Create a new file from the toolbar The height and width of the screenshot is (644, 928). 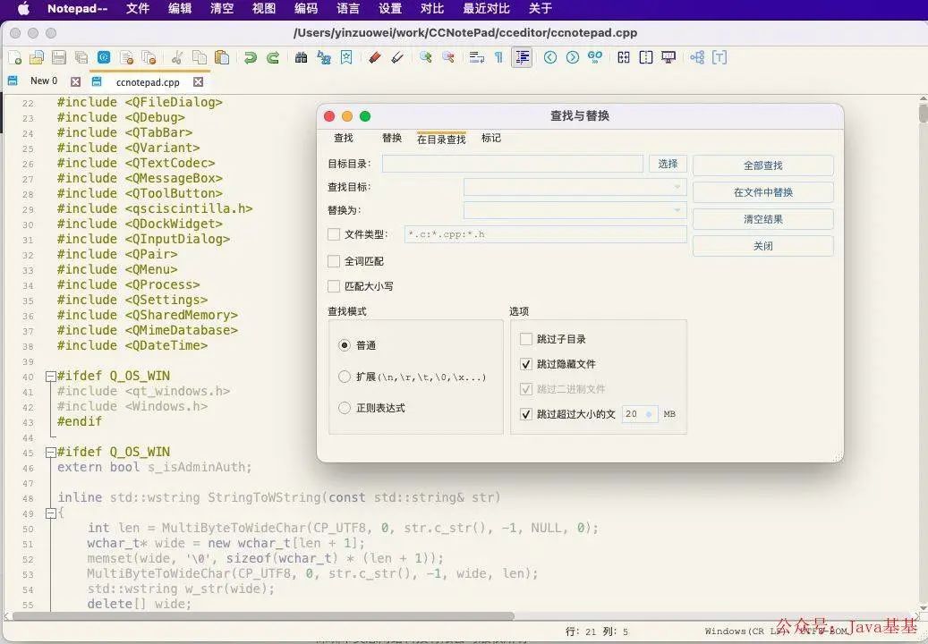[x=15, y=57]
